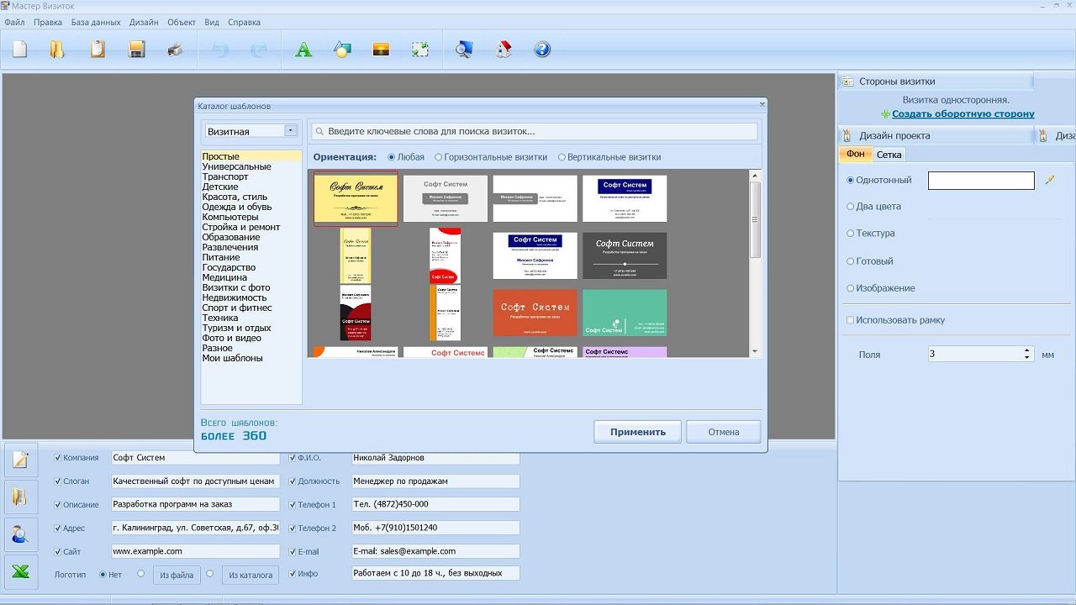Screen dimensions: 1076x605
Task: Click 'Создать оборотную сторону' link
Action: [x=963, y=114]
